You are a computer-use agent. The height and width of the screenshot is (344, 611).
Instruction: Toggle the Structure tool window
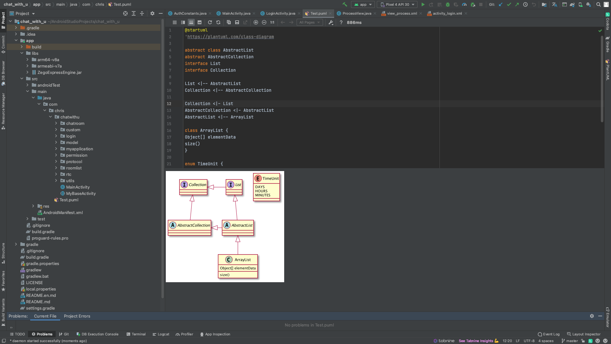tap(3, 253)
